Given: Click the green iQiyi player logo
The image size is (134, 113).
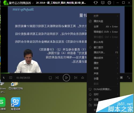Looking at the screenshot, I should click(6, 3).
